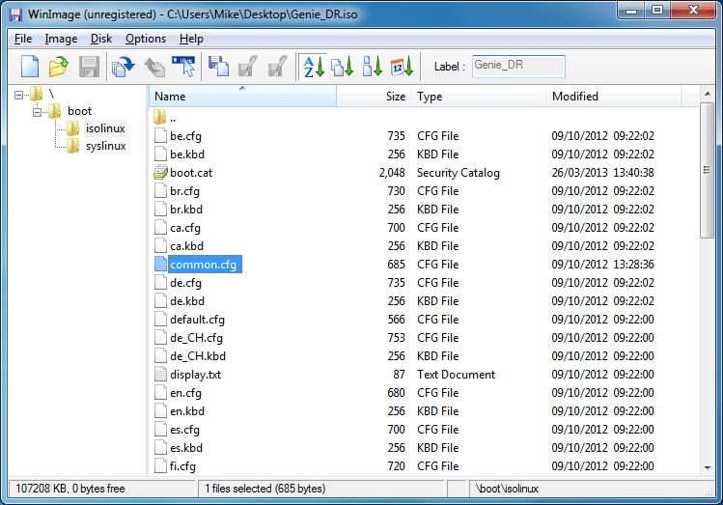The width and height of the screenshot is (723, 505).
Task: Select the es.cfg file name
Action: pos(185,430)
